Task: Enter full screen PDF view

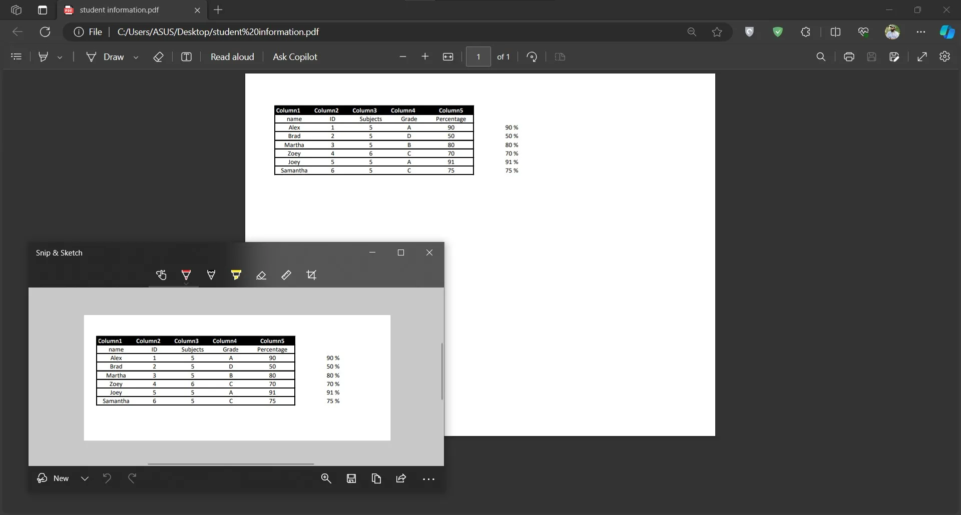Action: (922, 57)
